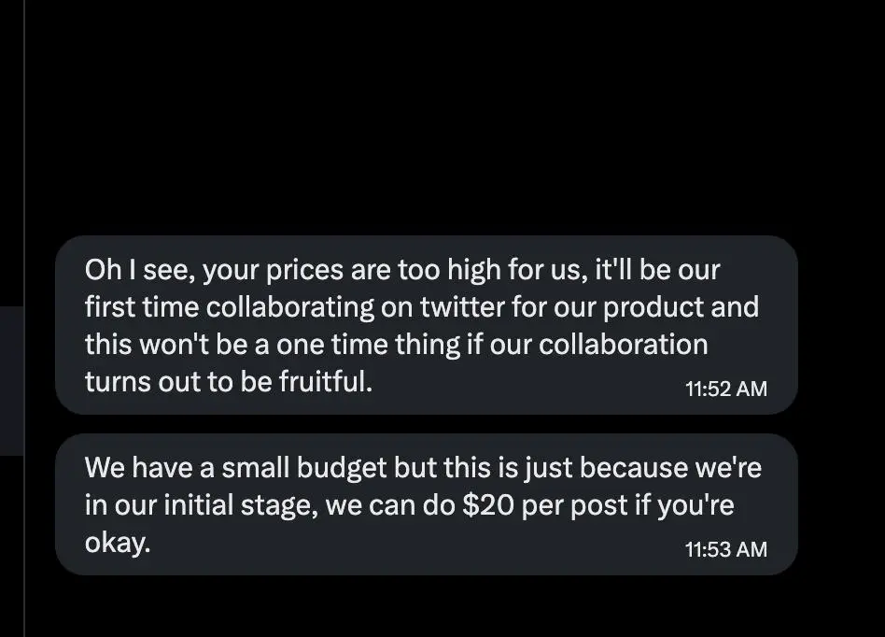
Task: Click the 11:53 AM timestamp
Action: [726, 549]
